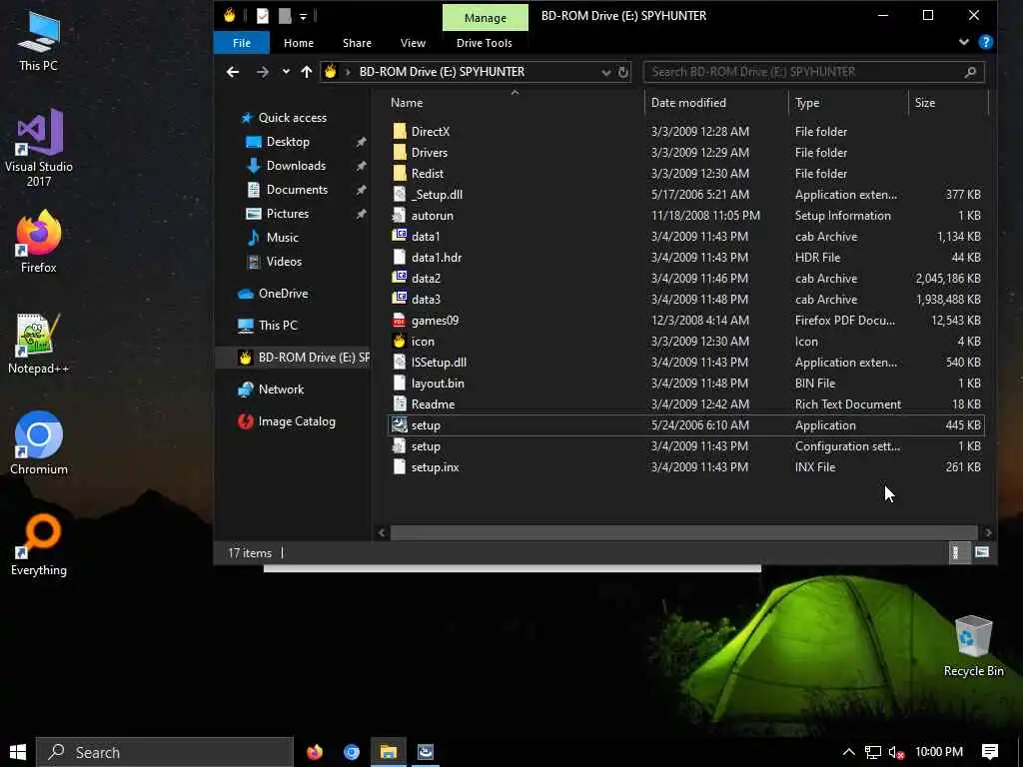Click breadcrumb chevron before BD-ROM Drive
The image size is (1023, 767).
348,72
